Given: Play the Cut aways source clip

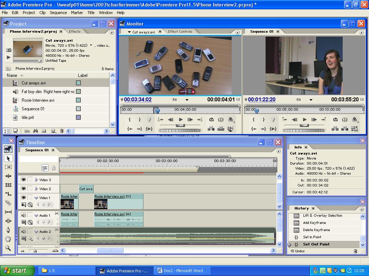Looking at the screenshot, I should [181, 119].
